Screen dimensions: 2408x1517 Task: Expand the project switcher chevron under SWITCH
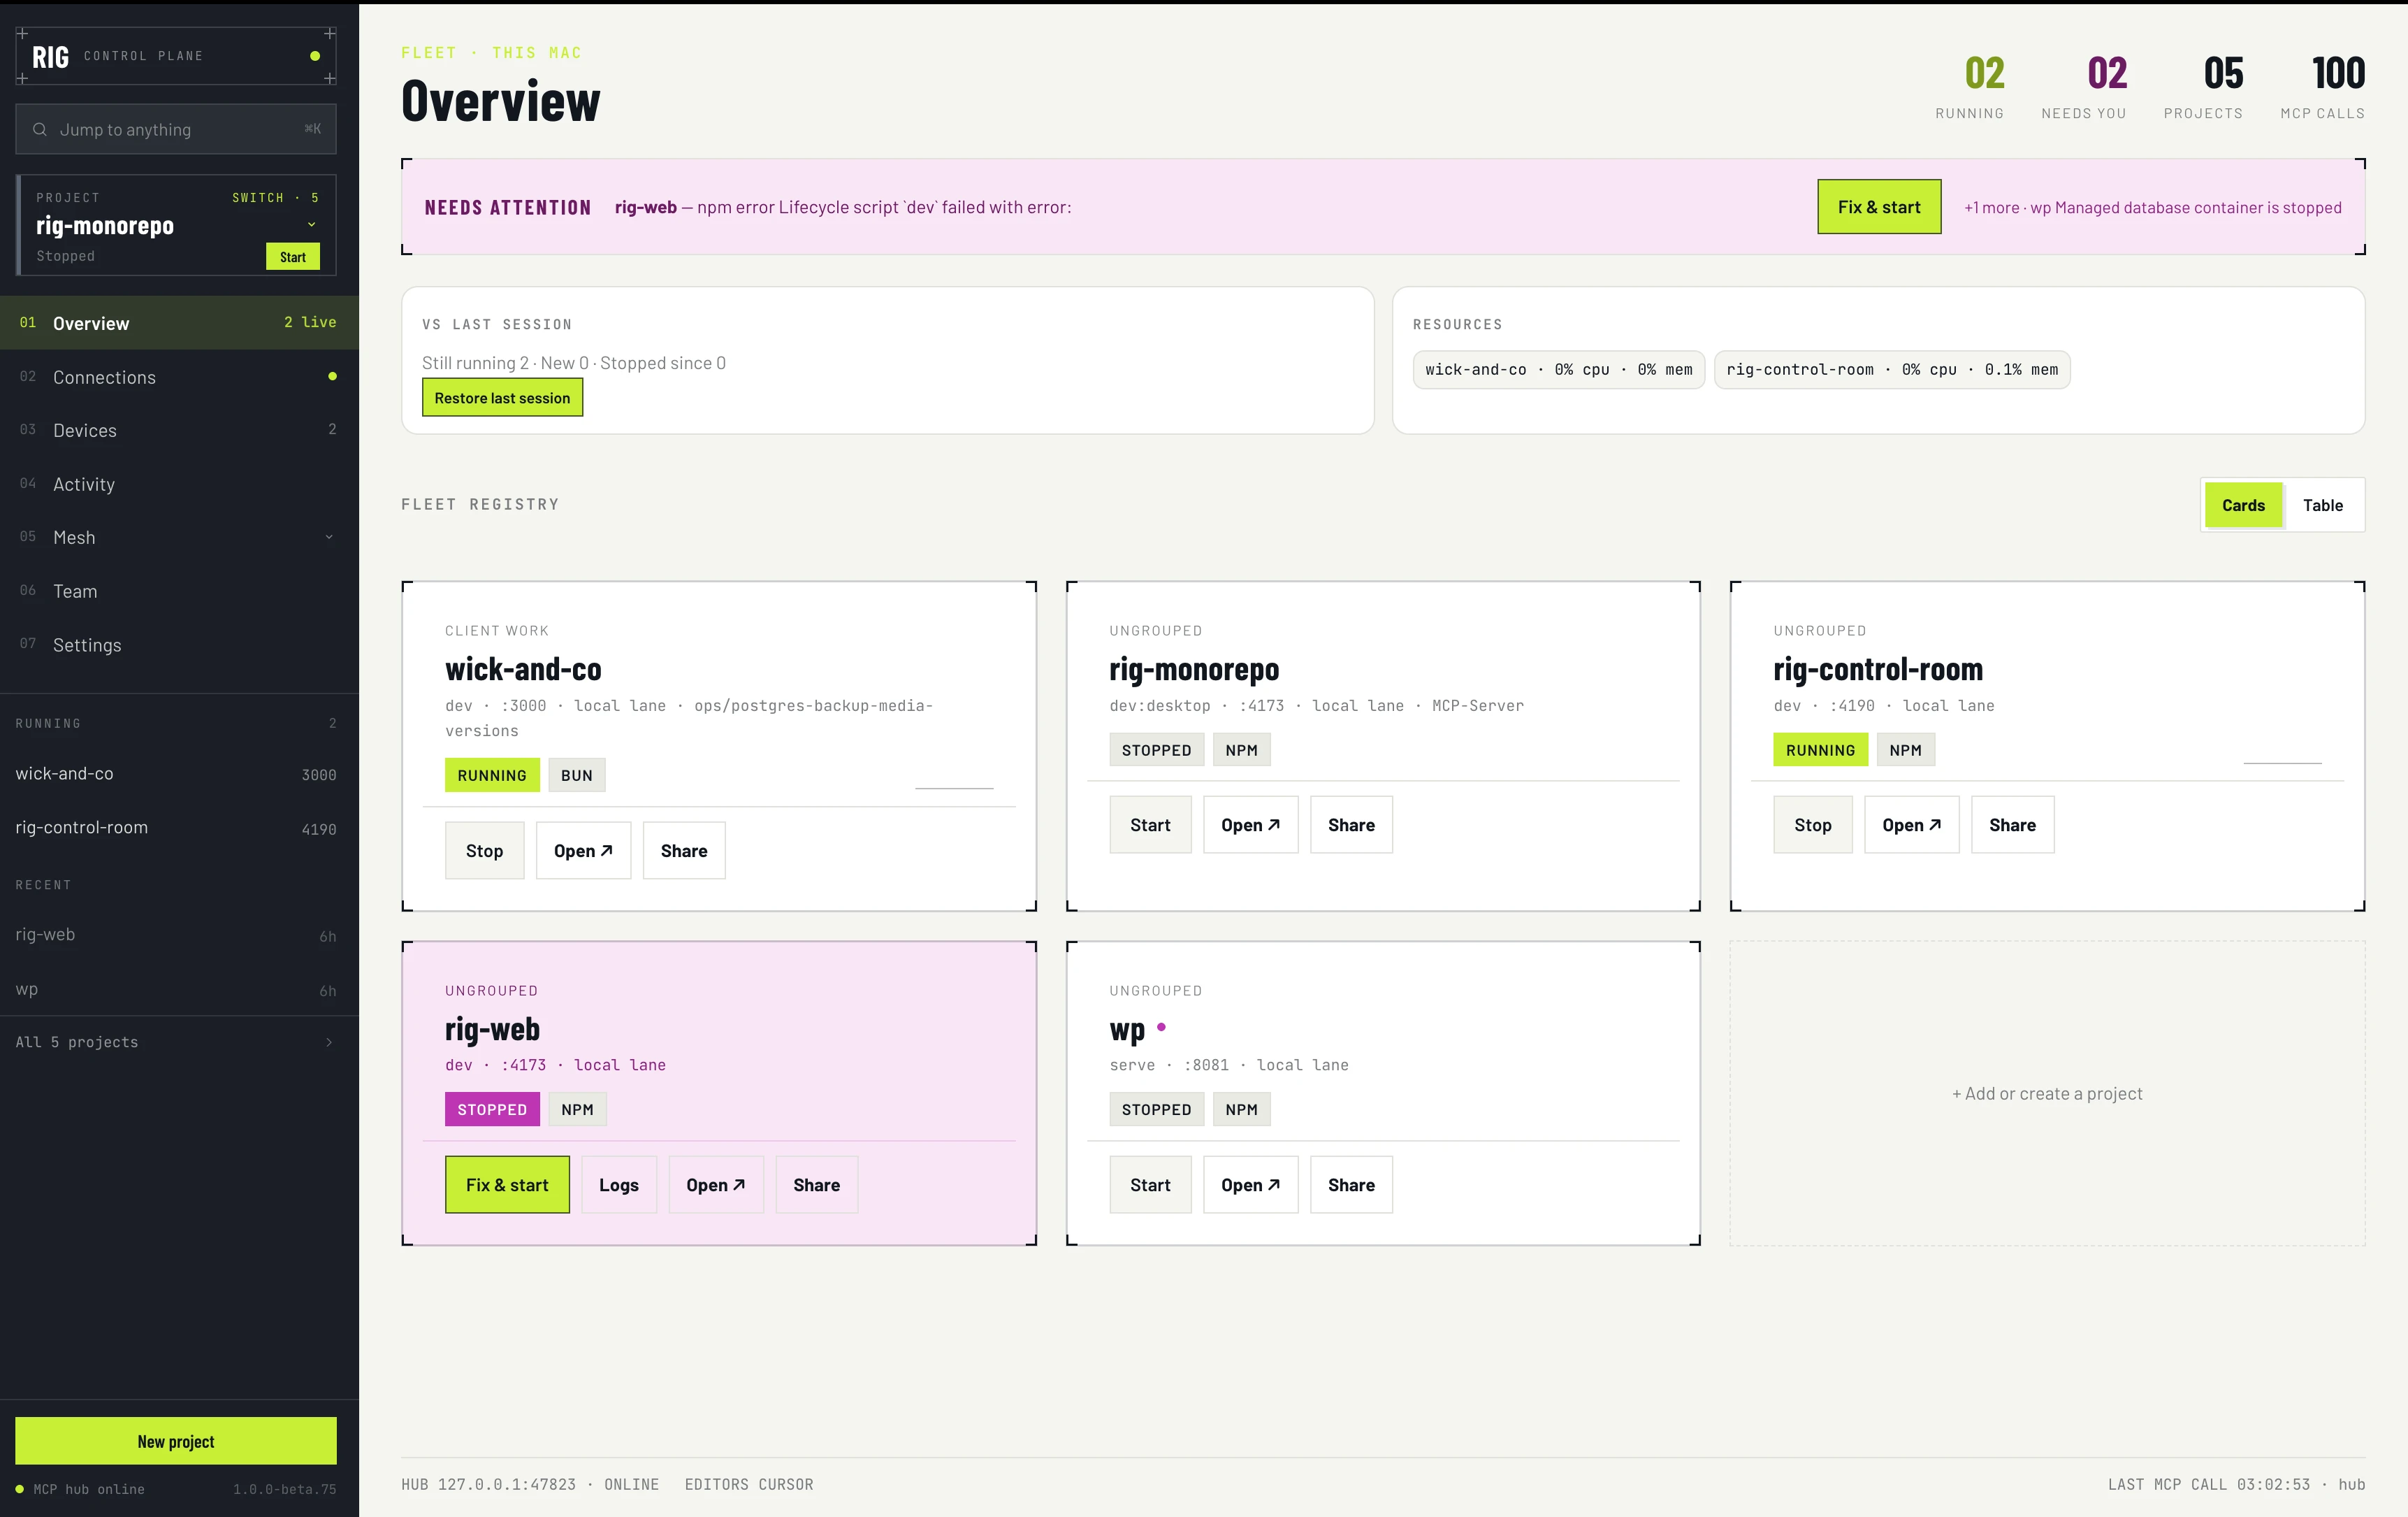[x=312, y=225]
